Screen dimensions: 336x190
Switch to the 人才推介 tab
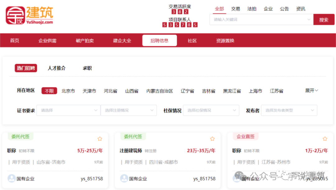[x=57, y=68]
